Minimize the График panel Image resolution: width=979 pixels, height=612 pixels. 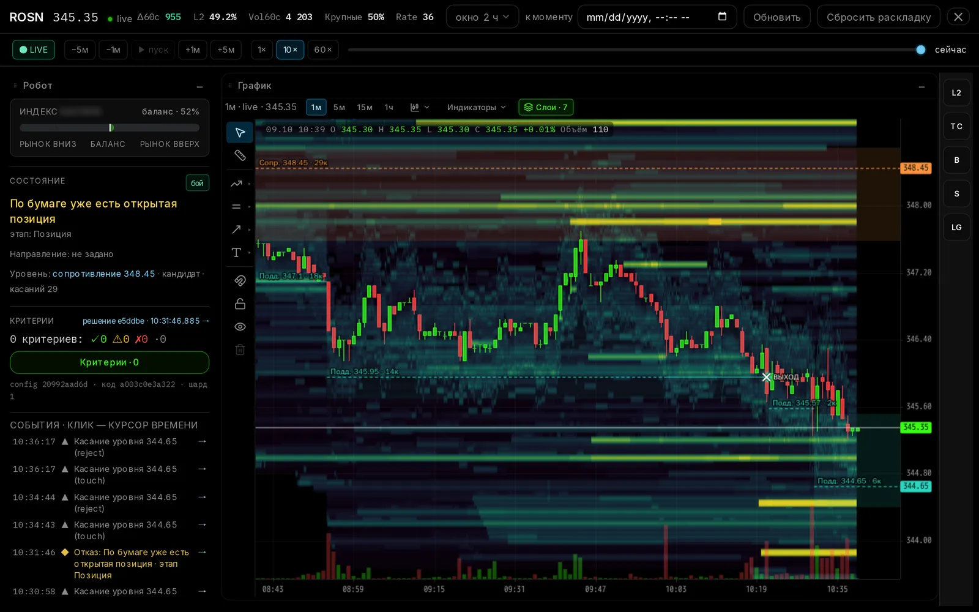click(921, 86)
